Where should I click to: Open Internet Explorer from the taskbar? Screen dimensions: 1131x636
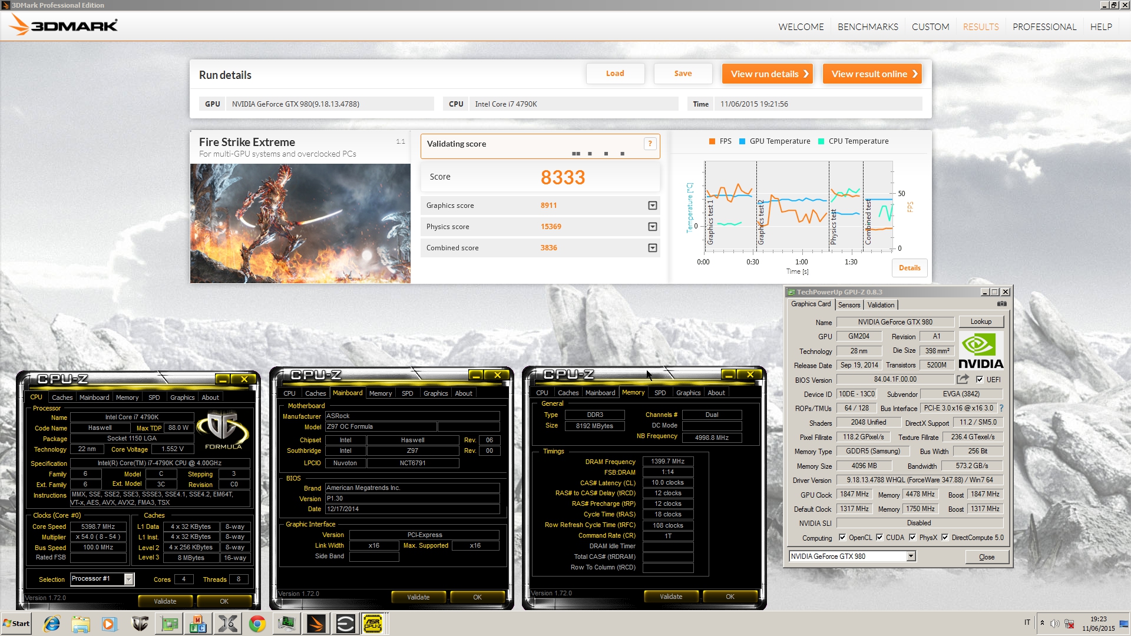(52, 624)
